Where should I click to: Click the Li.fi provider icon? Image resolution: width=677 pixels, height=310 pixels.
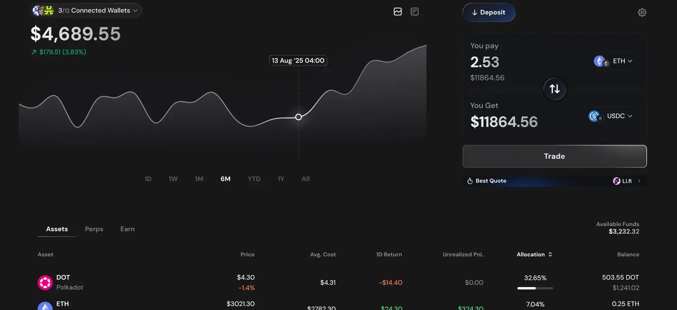617,181
